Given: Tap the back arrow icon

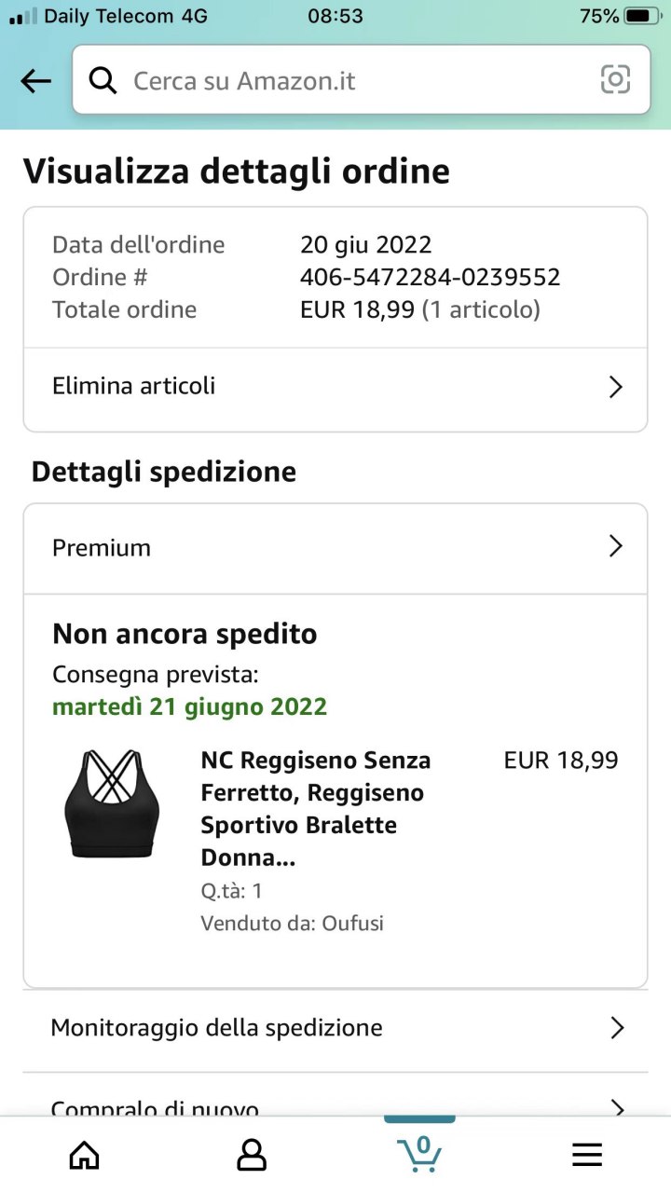Looking at the screenshot, I should click(36, 81).
